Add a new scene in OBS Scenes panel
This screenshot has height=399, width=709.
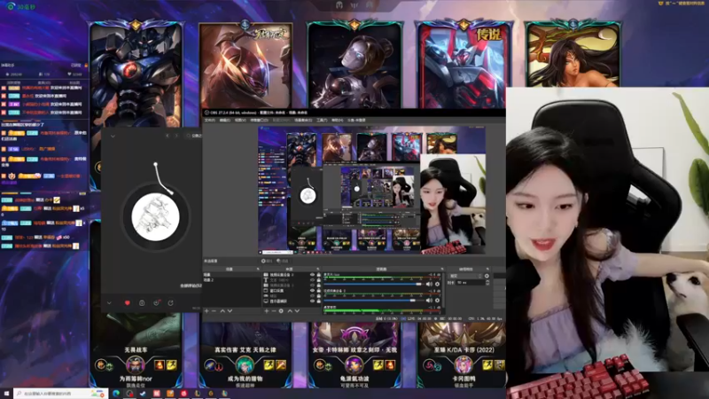point(206,311)
